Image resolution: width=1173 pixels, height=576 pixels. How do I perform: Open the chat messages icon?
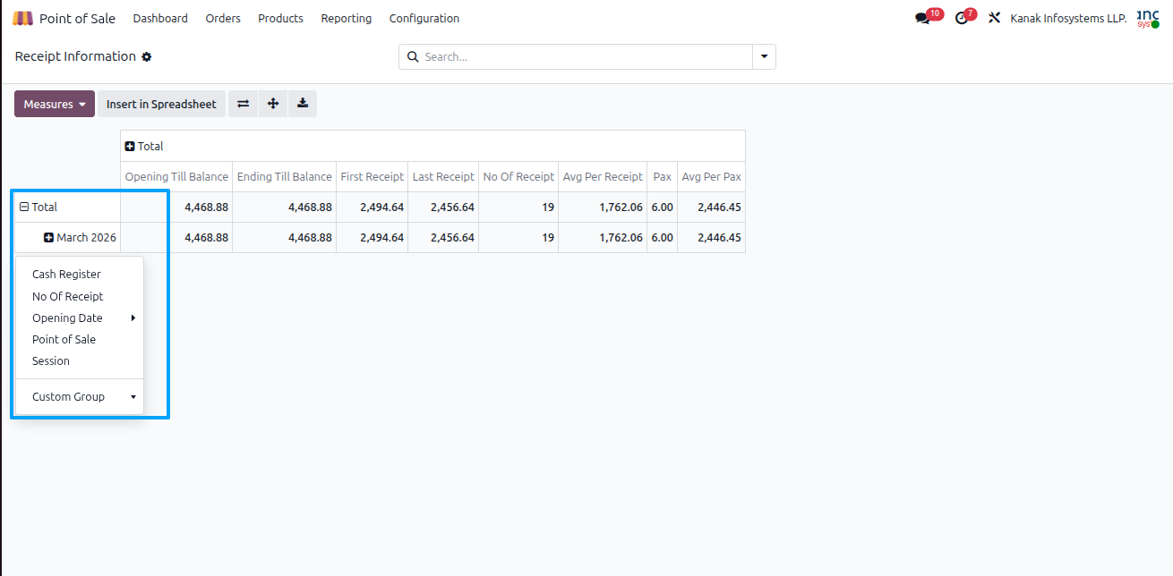[x=922, y=18]
